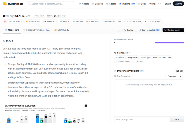Open the three-dot more options button

[x=119, y=30]
